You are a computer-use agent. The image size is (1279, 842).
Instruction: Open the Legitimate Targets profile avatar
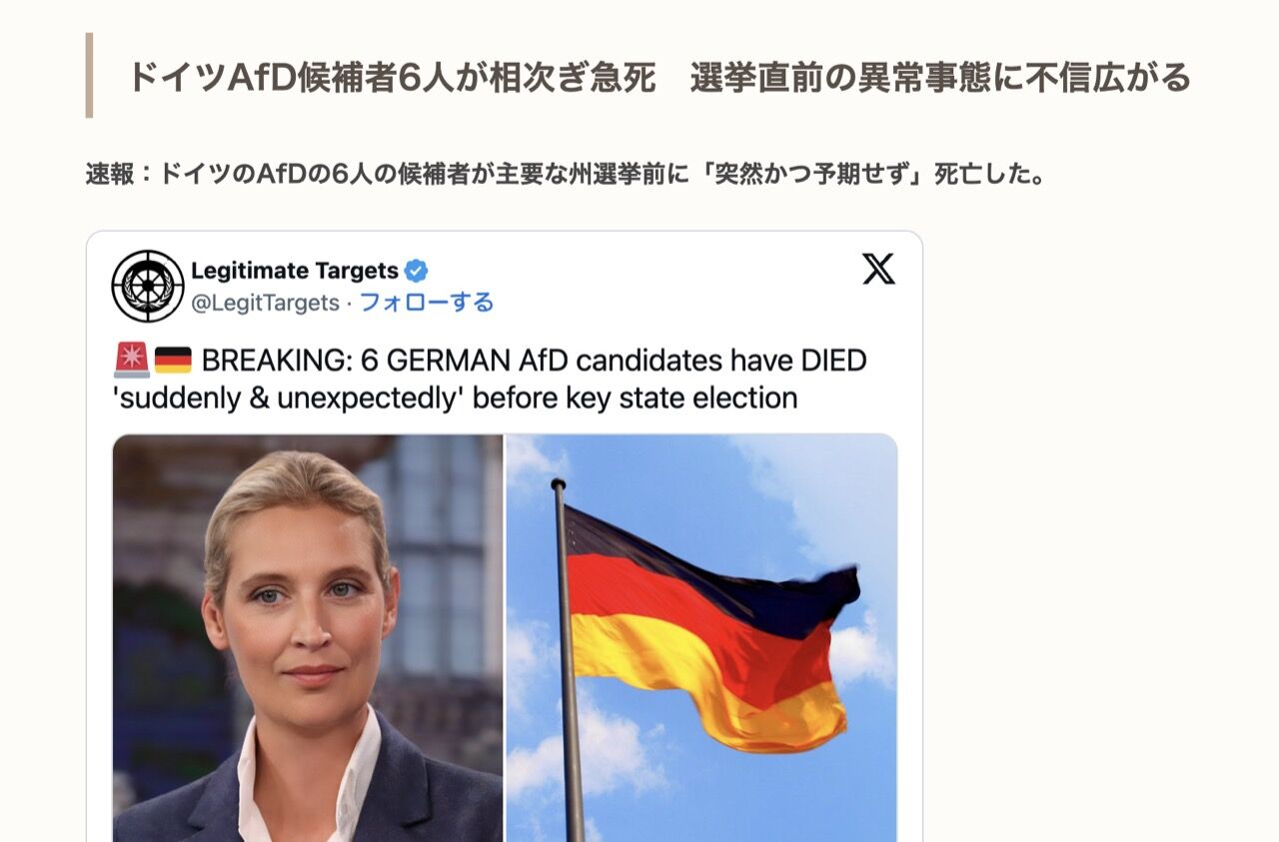pos(148,286)
